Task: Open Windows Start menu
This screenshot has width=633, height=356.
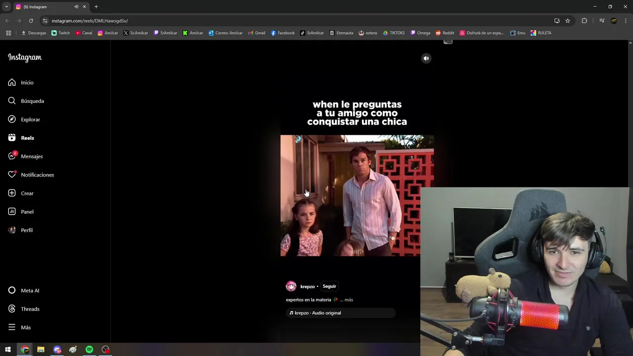Action: (x=8, y=350)
